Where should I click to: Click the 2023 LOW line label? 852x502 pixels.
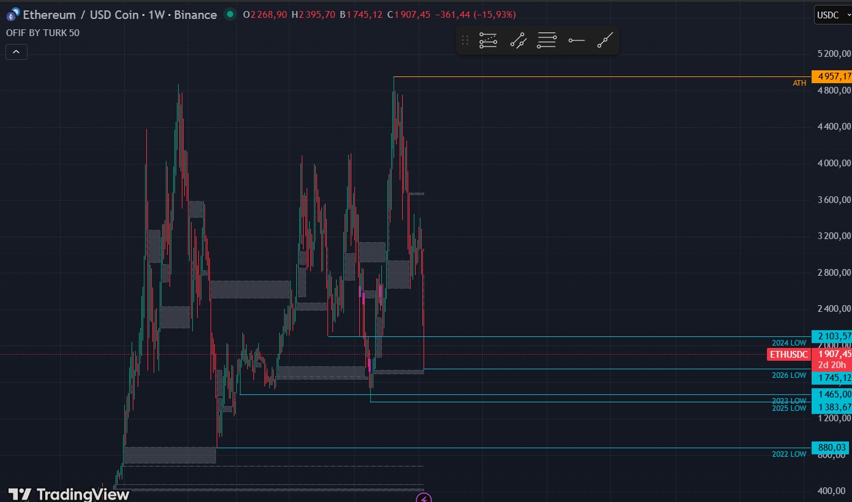(x=789, y=401)
